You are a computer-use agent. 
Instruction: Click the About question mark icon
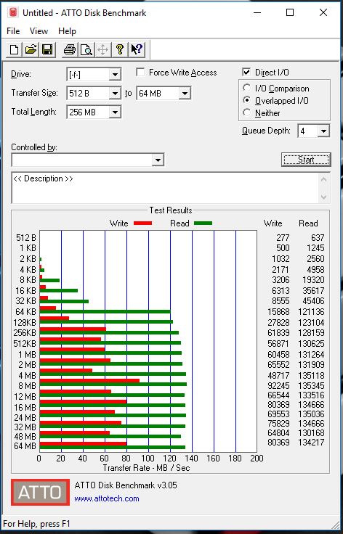(119, 50)
